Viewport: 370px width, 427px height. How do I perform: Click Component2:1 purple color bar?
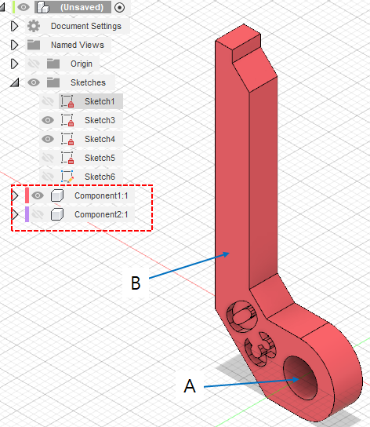(x=27, y=214)
